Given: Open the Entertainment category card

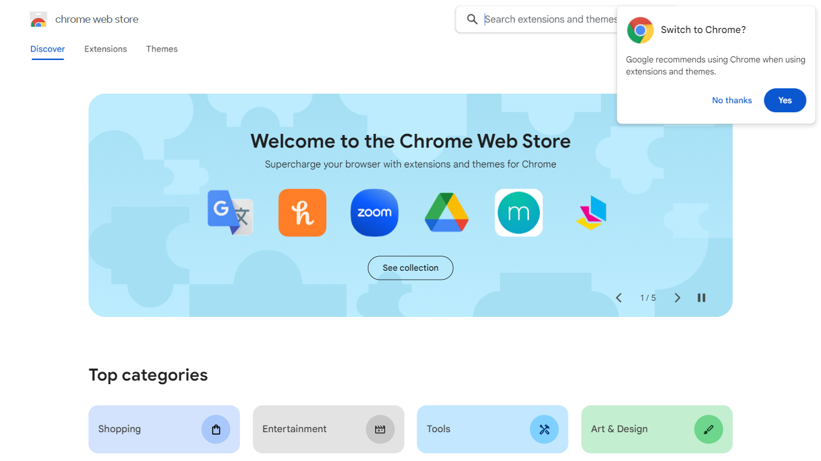Looking at the screenshot, I should pos(328,429).
